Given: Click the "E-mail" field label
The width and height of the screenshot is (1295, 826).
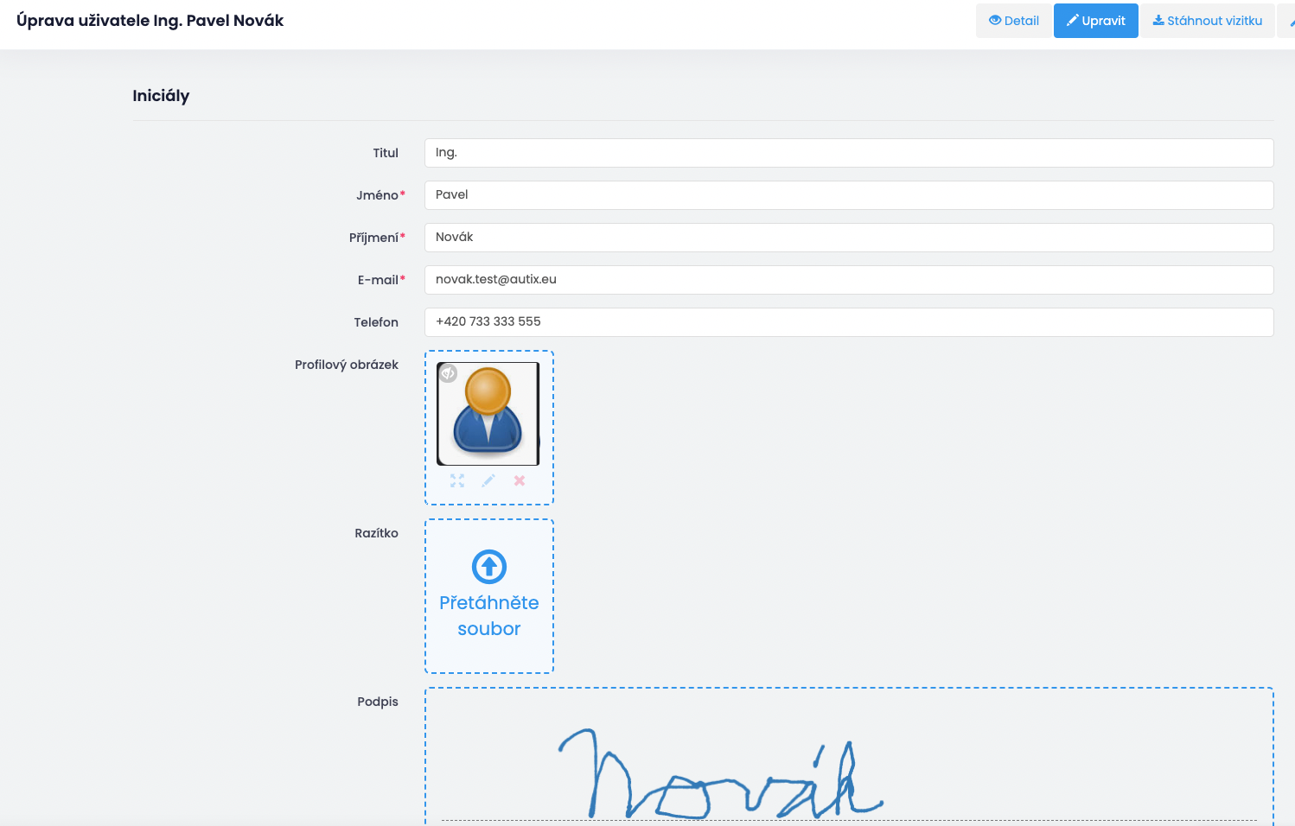Looking at the screenshot, I should [379, 280].
